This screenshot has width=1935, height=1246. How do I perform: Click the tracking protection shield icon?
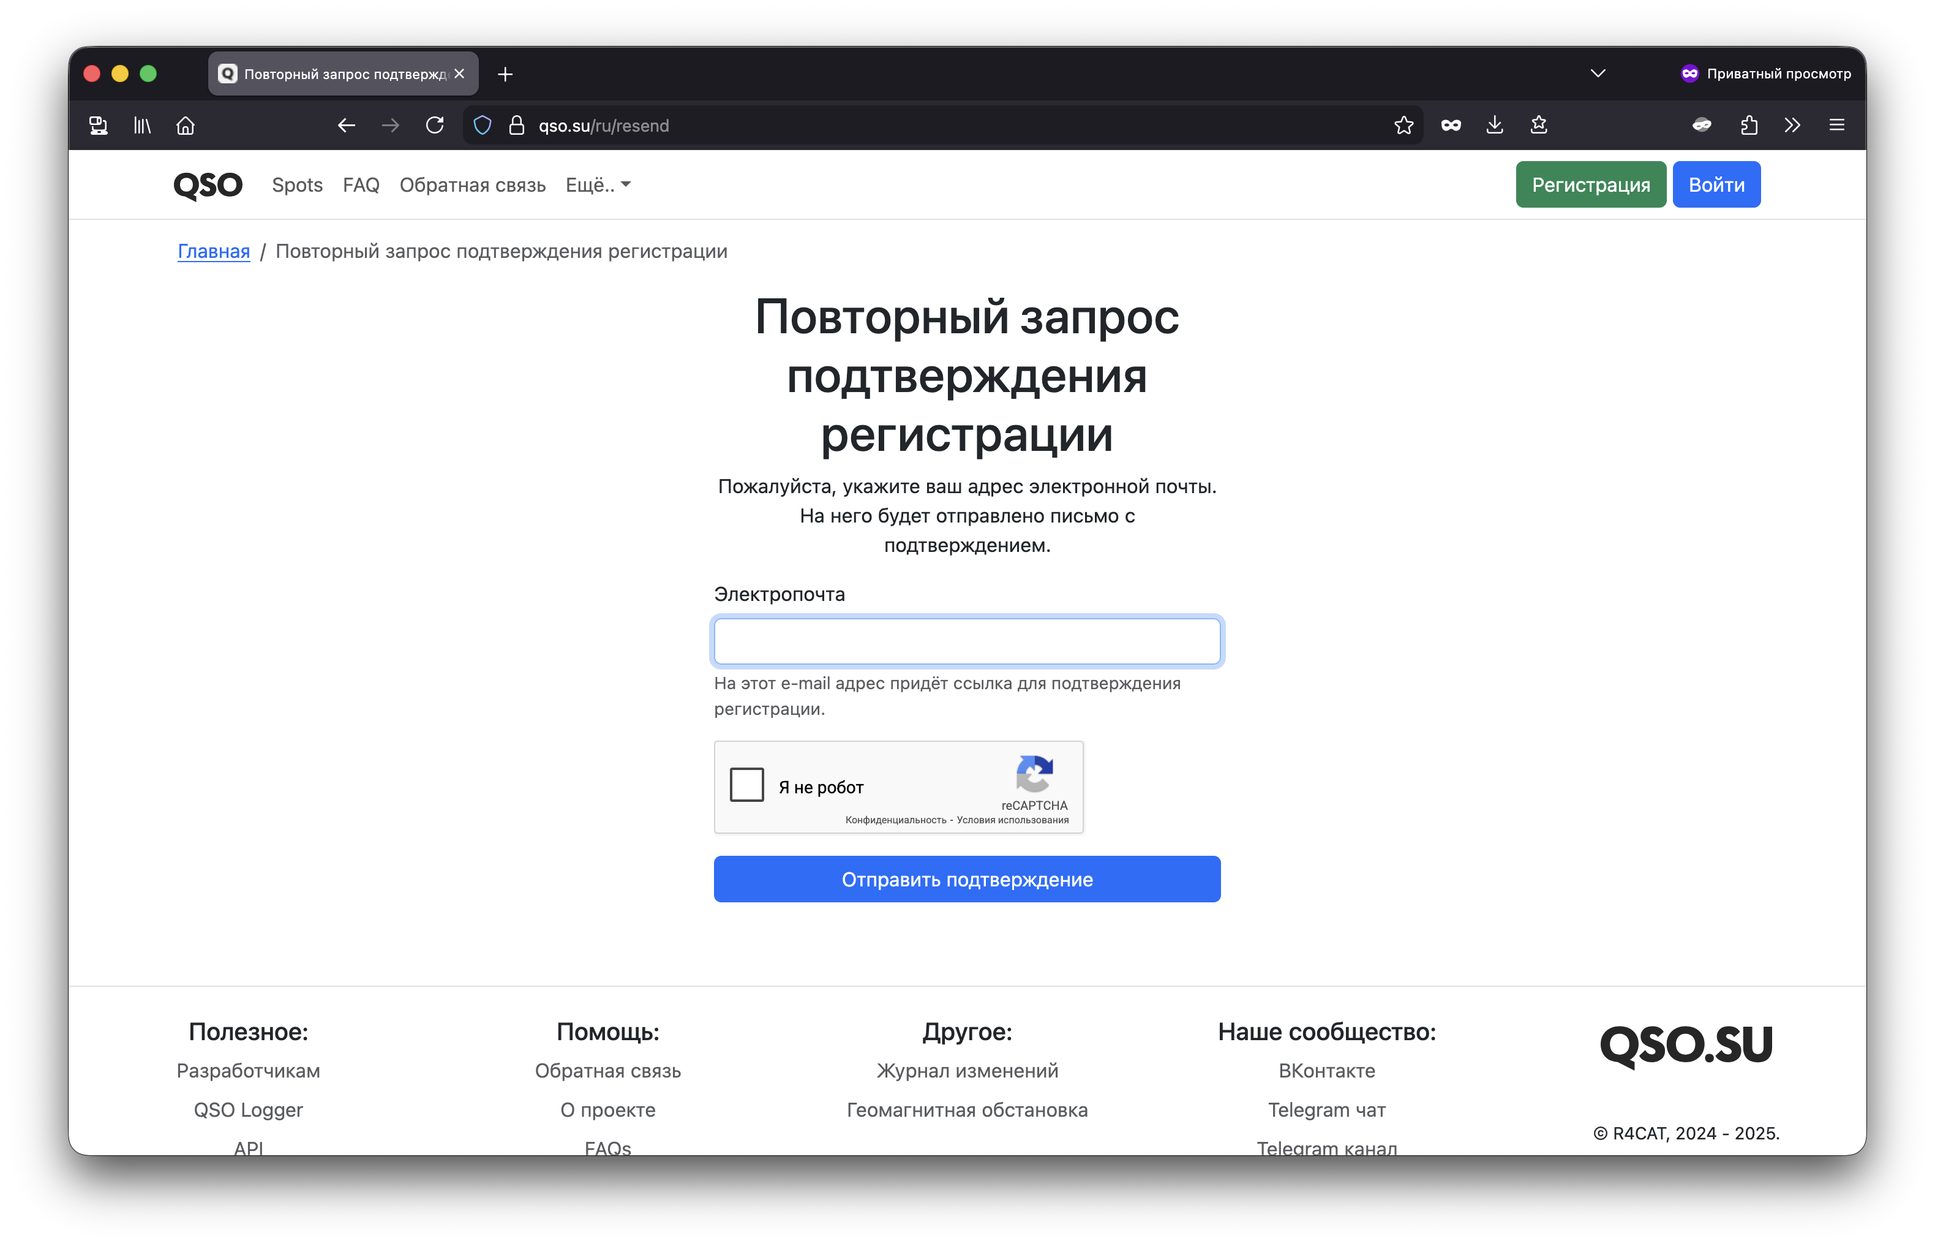(483, 126)
